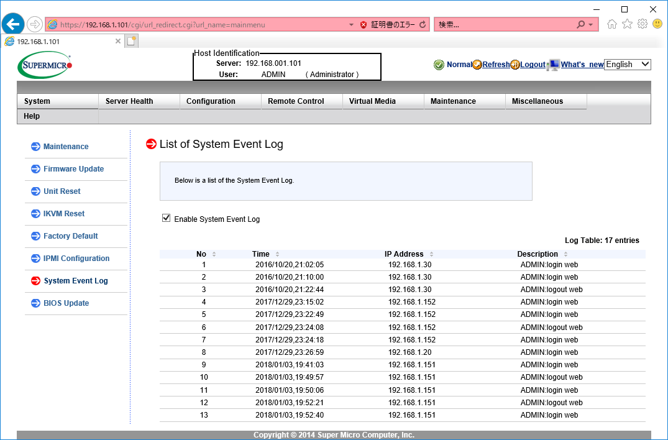Click the orange Refresh icon in header

pyautogui.click(x=477, y=65)
